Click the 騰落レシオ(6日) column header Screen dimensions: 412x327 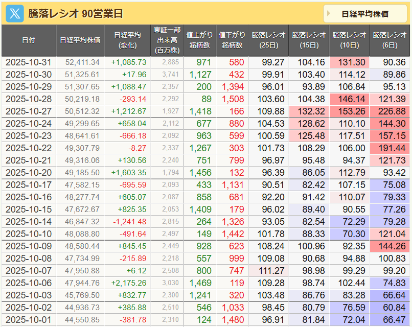click(390, 40)
